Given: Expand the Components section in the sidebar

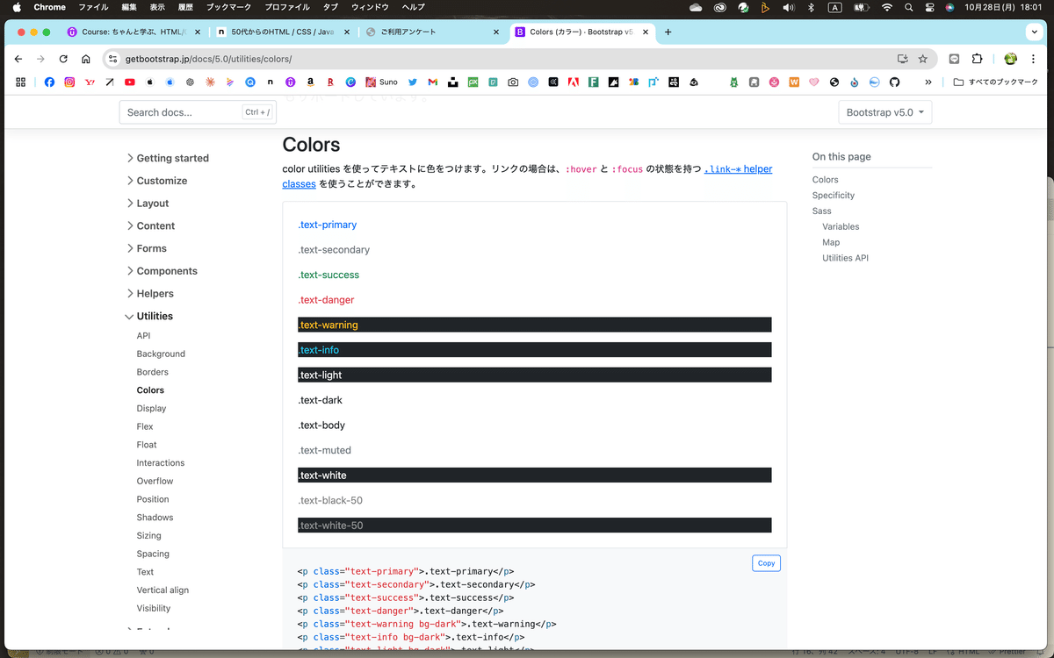Looking at the screenshot, I should [x=165, y=270].
